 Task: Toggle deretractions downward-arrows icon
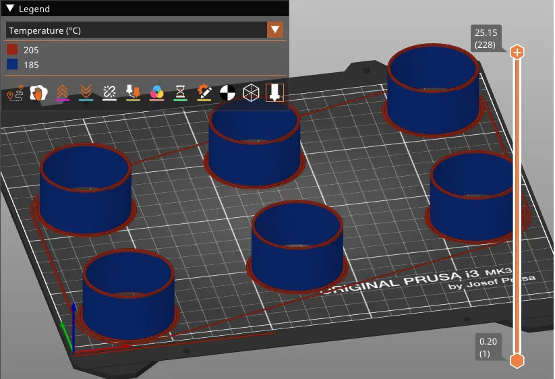pos(86,93)
